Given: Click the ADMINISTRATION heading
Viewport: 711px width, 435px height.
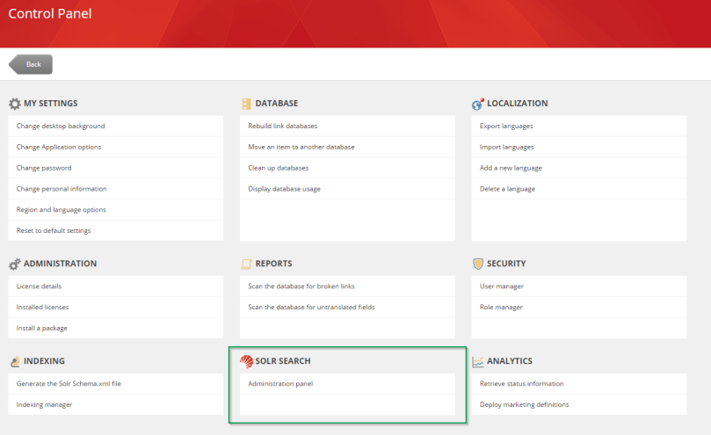Looking at the screenshot, I should (x=61, y=264).
